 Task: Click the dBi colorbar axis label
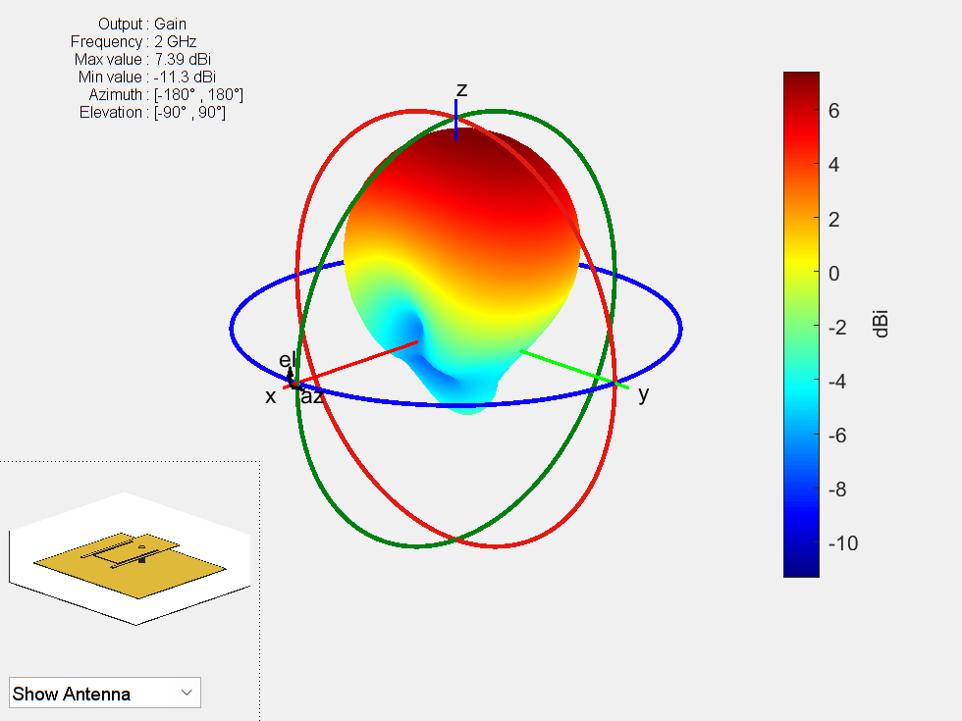pos(882,323)
